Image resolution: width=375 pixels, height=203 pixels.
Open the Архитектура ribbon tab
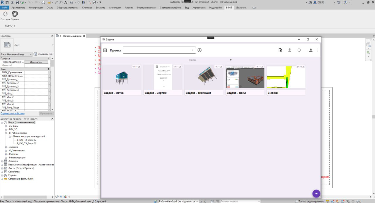(18, 8)
